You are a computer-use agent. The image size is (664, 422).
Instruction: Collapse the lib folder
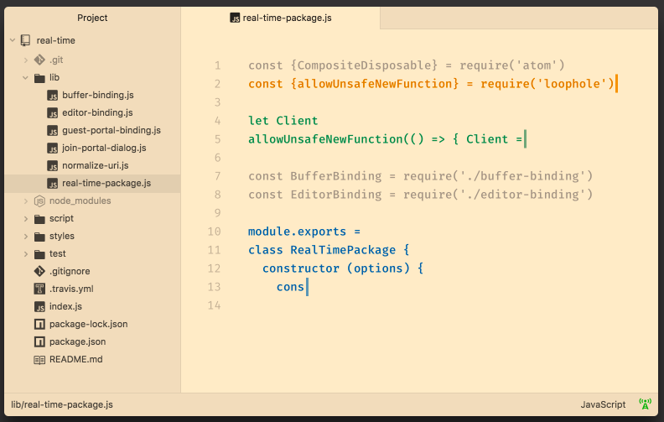(x=26, y=77)
